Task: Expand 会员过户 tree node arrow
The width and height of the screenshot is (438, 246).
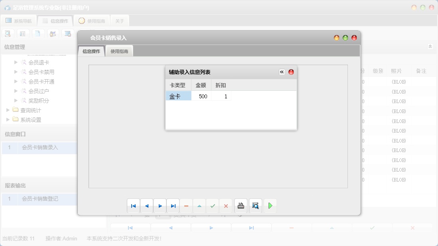Action: point(16,91)
